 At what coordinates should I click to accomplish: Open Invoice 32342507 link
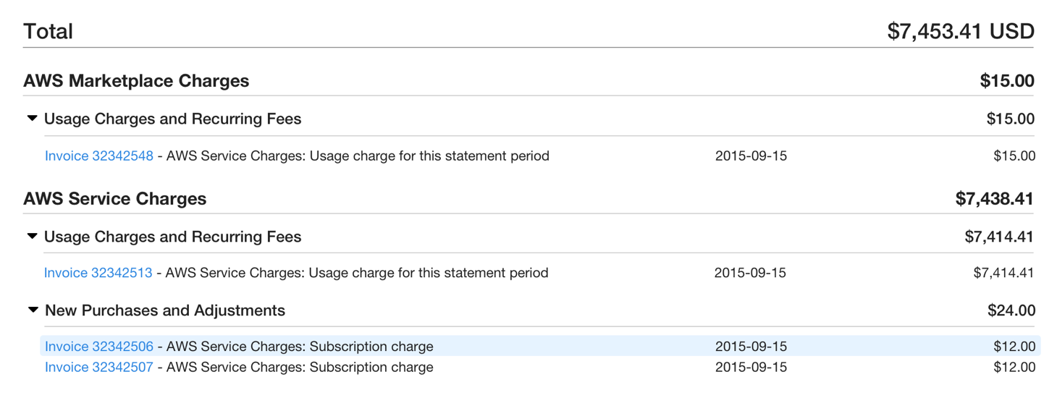pos(99,367)
